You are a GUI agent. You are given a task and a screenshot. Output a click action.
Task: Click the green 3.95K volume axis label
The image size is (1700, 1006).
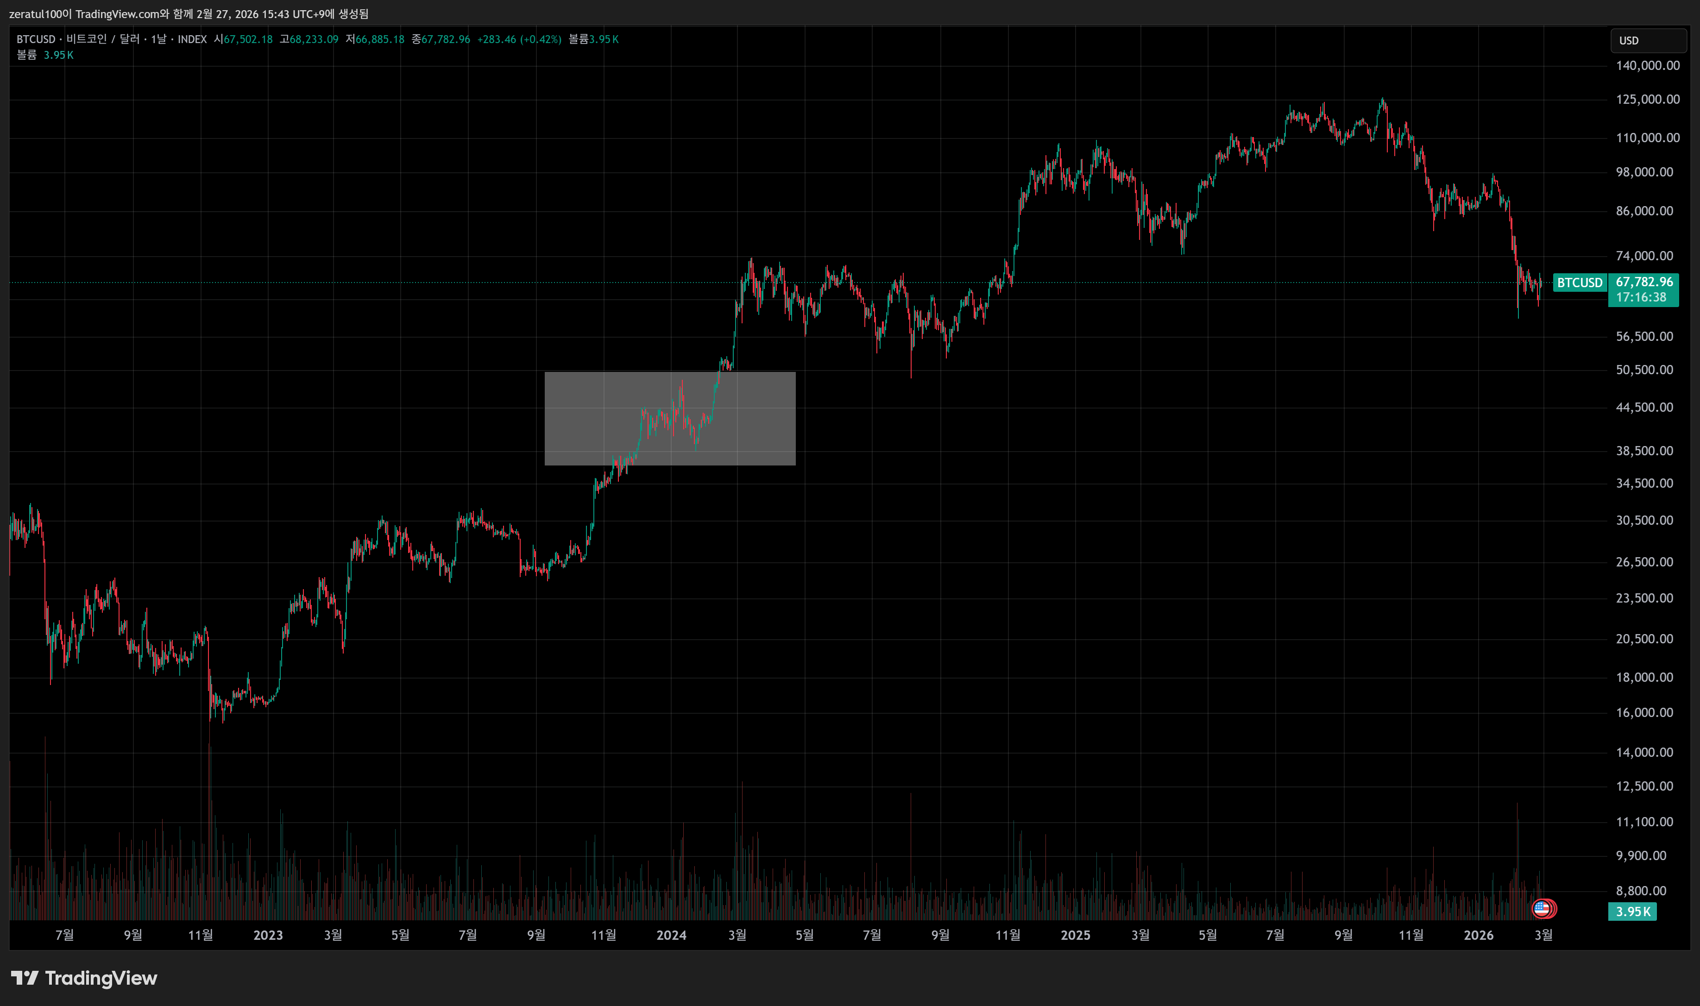click(x=1632, y=912)
